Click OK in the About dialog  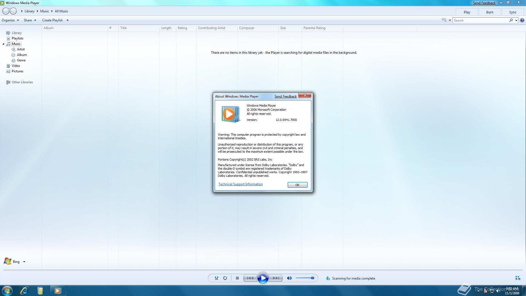[x=298, y=185]
